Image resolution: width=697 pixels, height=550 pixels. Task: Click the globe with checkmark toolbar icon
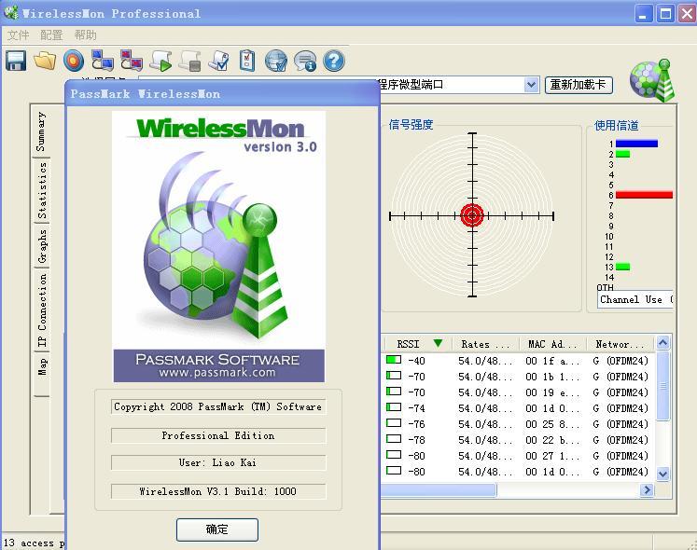coord(276,61)
